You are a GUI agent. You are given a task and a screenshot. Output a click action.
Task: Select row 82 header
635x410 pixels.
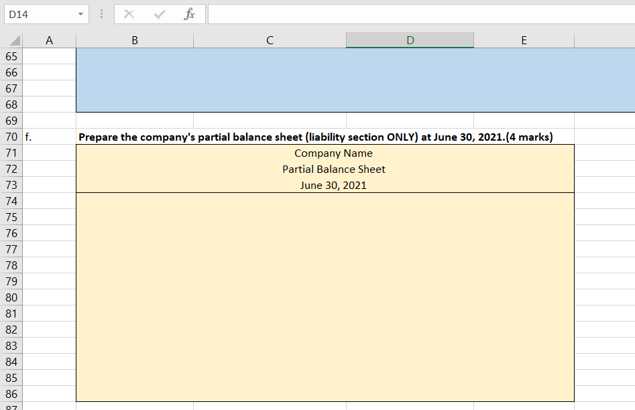11,330
